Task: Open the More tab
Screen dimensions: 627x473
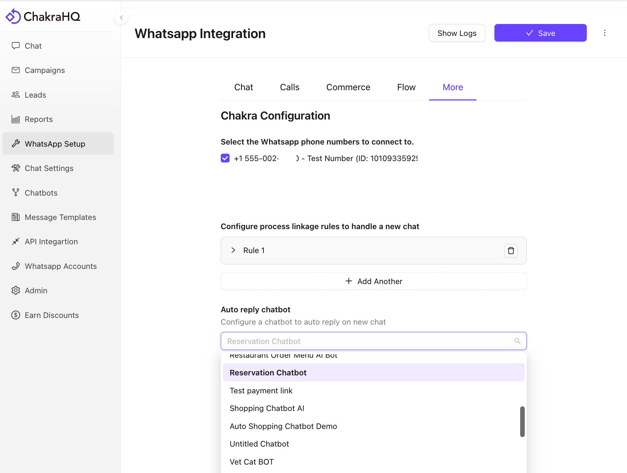Action: pyautogui.click(x=453, y=87)
